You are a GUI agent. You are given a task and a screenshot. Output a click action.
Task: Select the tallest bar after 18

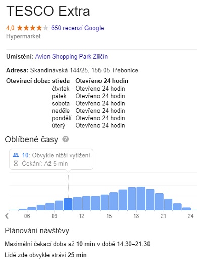pyautogui.click(x=141, y=198)
